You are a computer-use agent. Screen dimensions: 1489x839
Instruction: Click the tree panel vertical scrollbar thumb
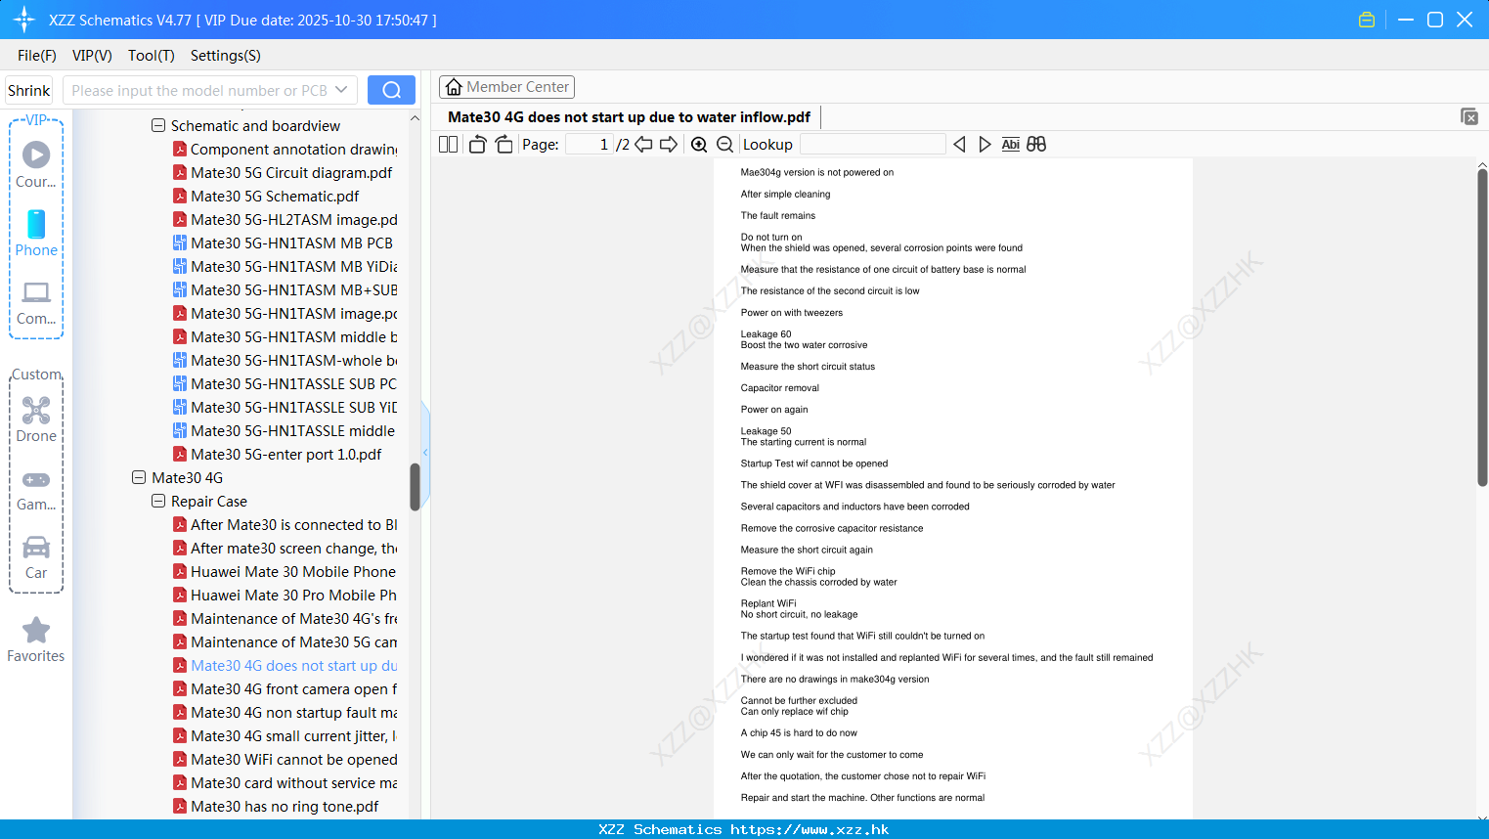point(415,486)
